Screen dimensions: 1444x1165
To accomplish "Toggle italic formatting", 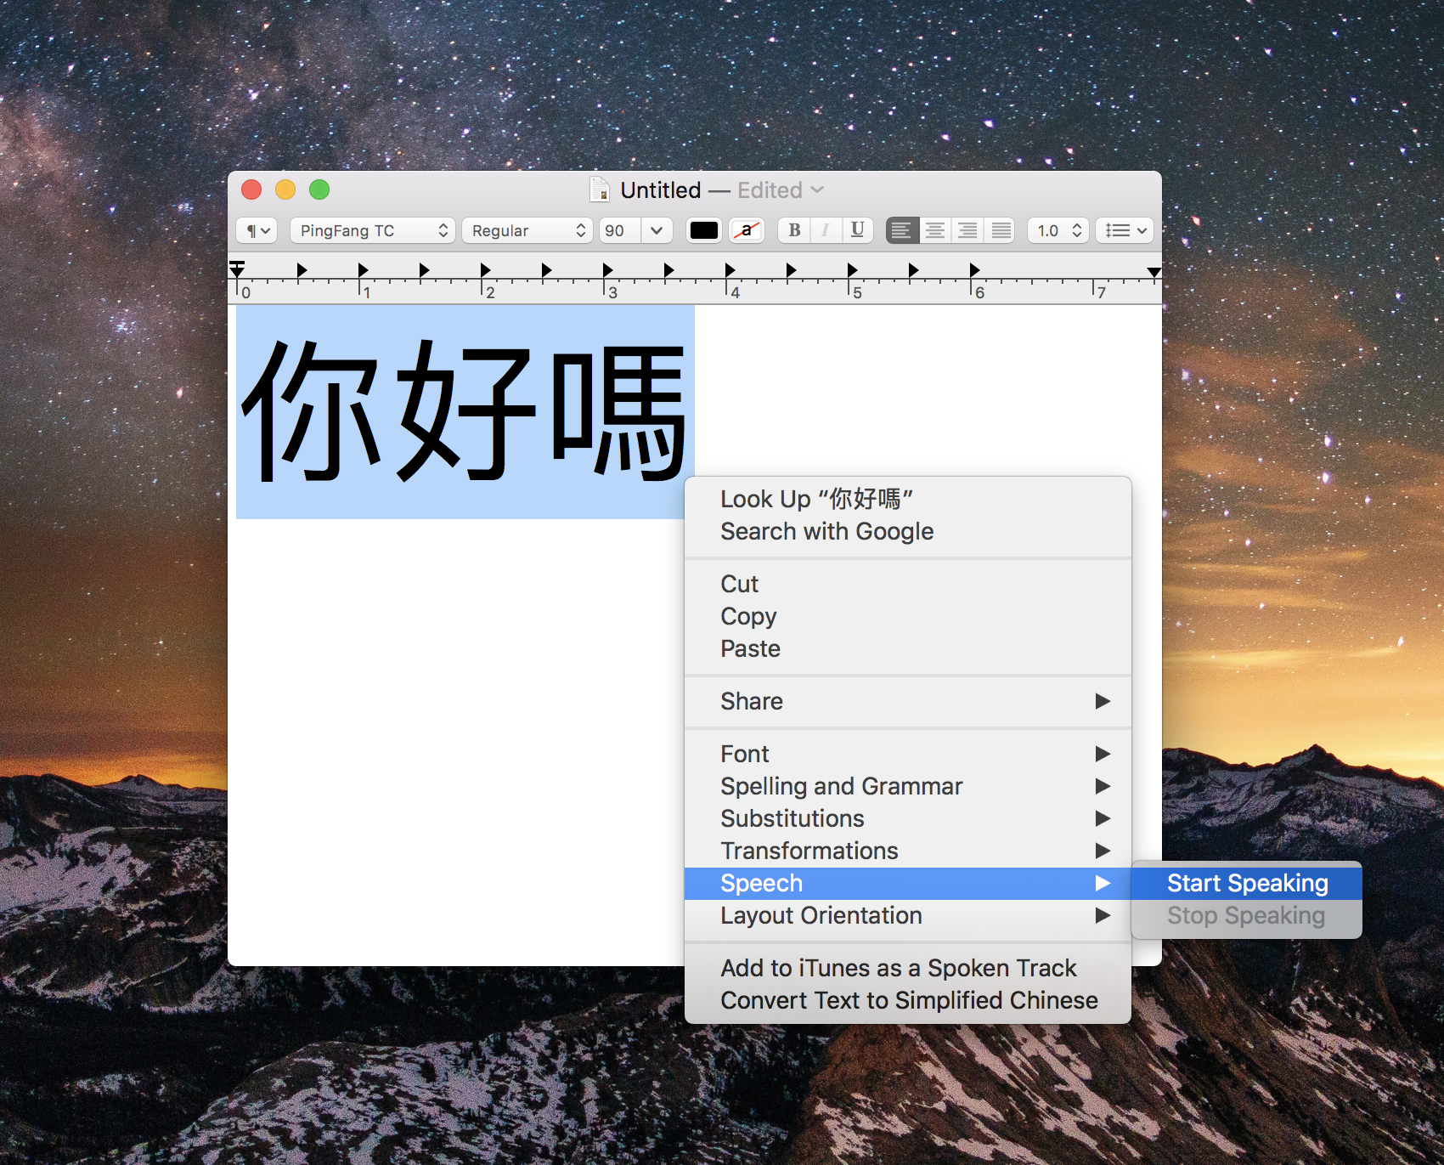I will point(825,230).
